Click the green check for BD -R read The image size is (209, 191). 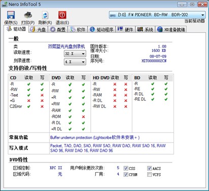[153, 84]
